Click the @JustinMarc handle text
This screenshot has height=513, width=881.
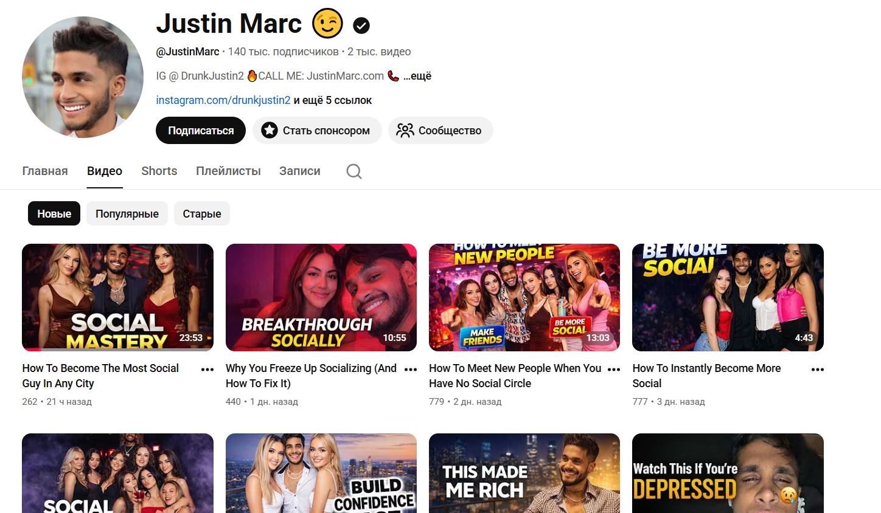pos(187,52)
